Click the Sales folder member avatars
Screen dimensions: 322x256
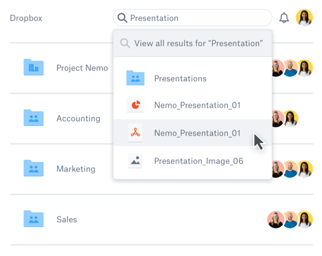290,220
